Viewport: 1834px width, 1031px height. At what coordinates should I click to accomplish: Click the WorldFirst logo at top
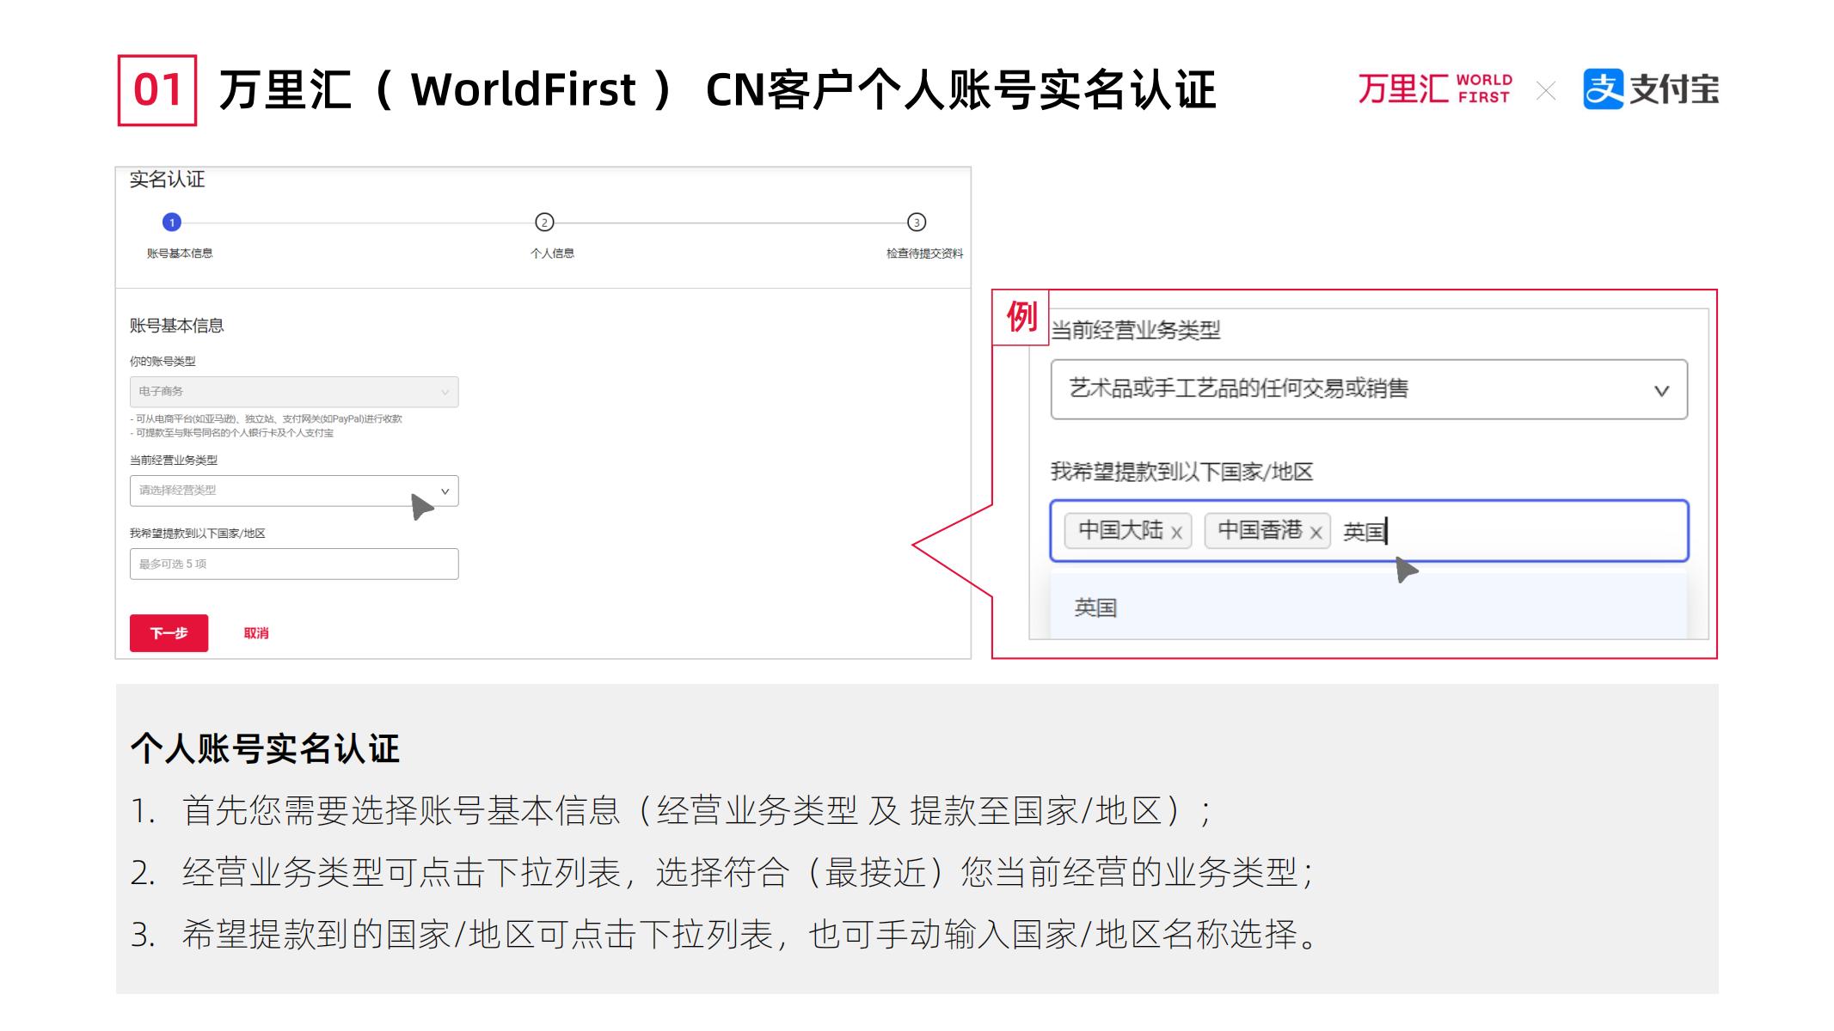[1434, 89]
